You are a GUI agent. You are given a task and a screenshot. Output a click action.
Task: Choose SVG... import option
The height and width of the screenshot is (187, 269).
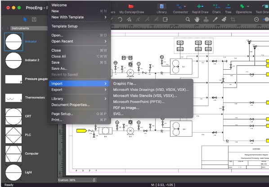pos(151,114)
